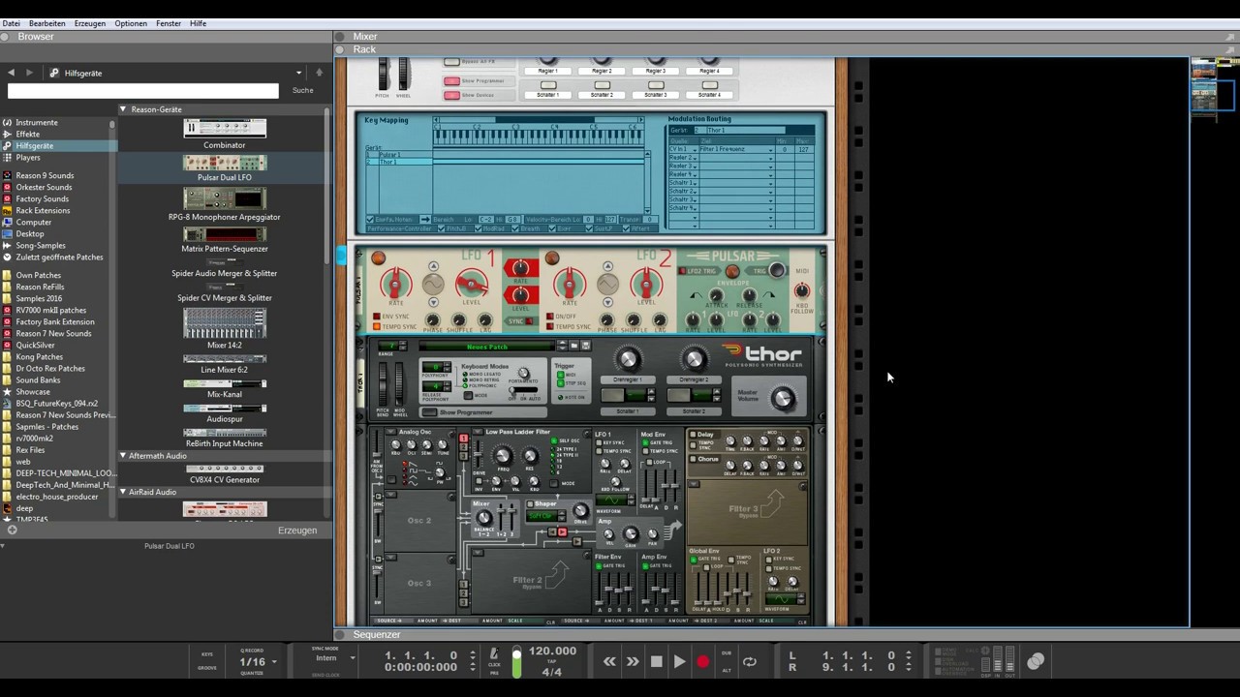1240x697 pixels.
Task: Save Thor patch with disk icon
Action: (x=585, y=346)
